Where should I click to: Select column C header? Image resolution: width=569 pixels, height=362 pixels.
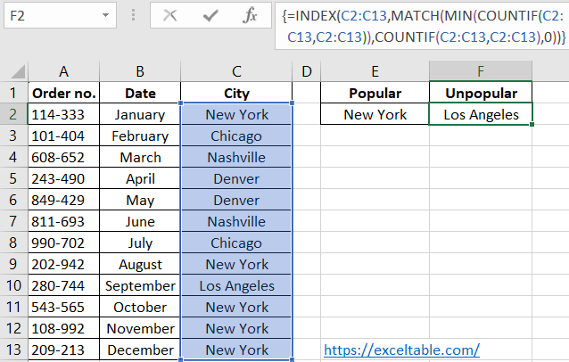236,70
